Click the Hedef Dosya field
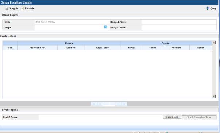Screen dimensions: 220x133 [x=101, y=117]
